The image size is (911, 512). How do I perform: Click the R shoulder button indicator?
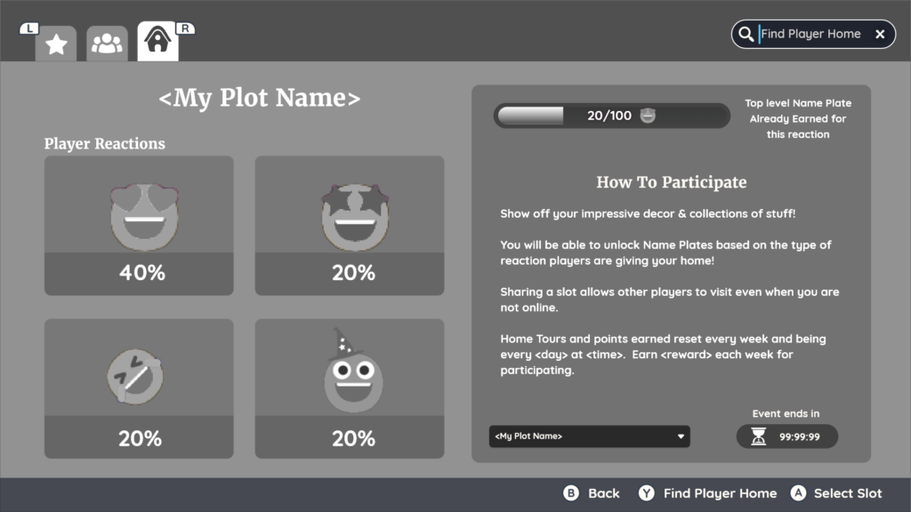[x=185, y=28]
